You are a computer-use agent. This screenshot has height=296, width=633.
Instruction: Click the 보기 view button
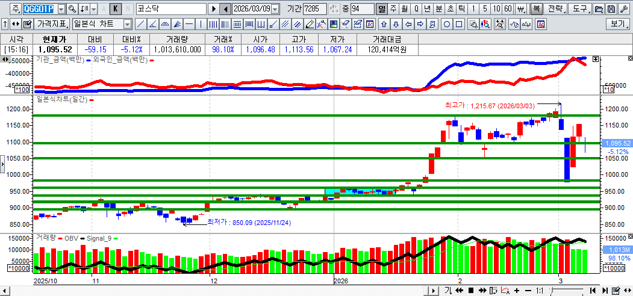click(x=617, y=24)
